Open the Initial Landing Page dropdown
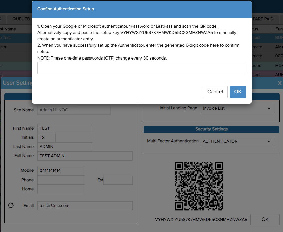Screen dimensions: 283x232 237,108
